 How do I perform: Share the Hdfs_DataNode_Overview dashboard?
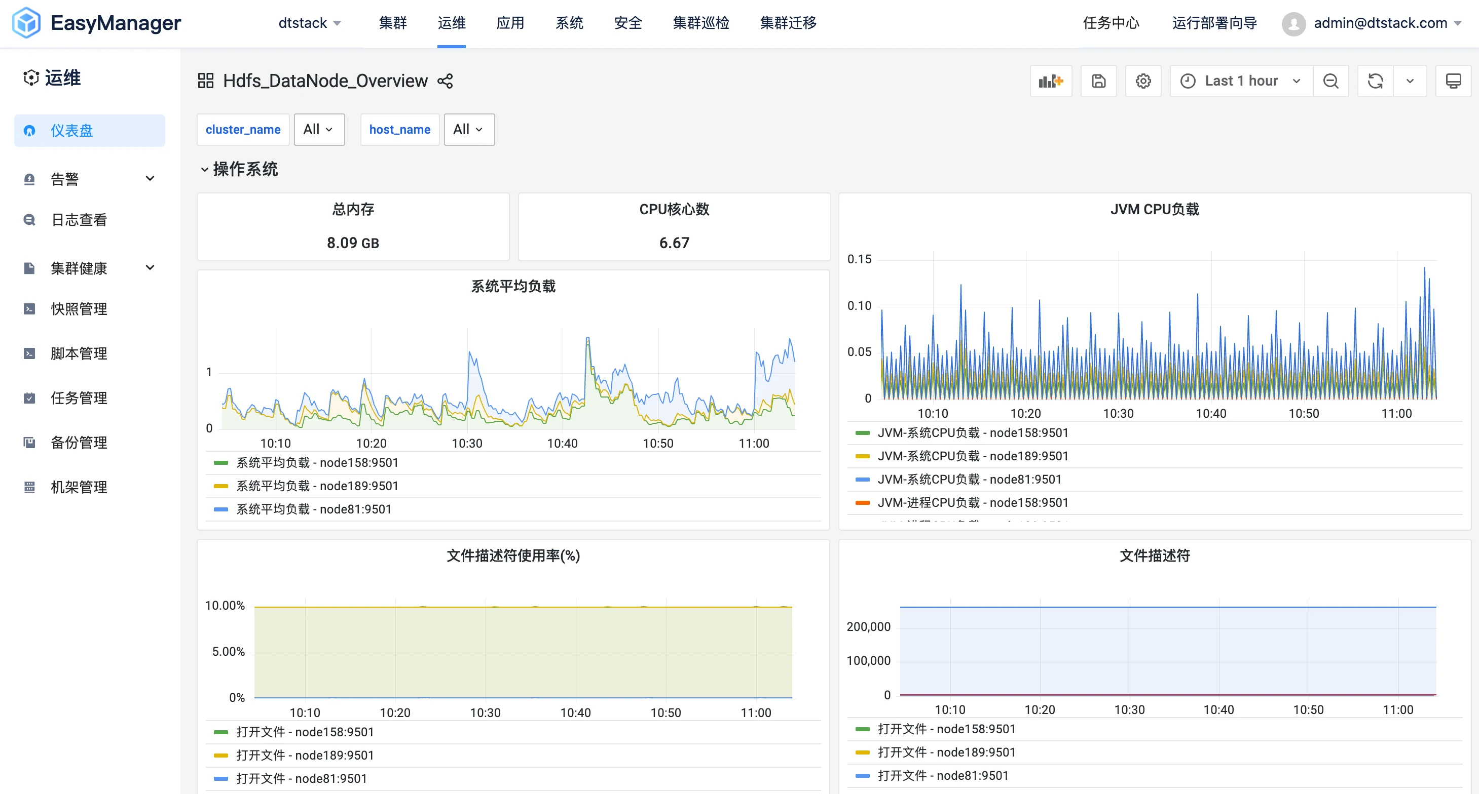point(445,81)
